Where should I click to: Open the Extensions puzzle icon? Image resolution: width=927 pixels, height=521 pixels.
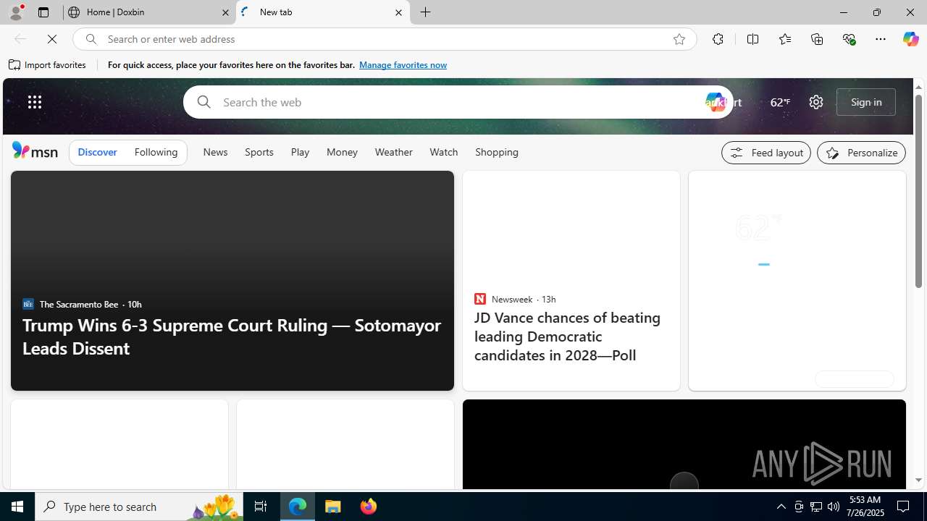[718, 39]
